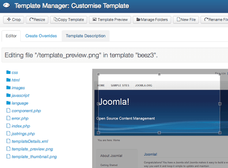228x168 pixels.
Task: Click the Rename File toolbar button
Action: click(x=215, y=19)
